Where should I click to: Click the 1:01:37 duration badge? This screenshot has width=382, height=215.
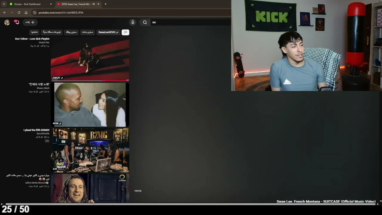click(x=58, y=78)
